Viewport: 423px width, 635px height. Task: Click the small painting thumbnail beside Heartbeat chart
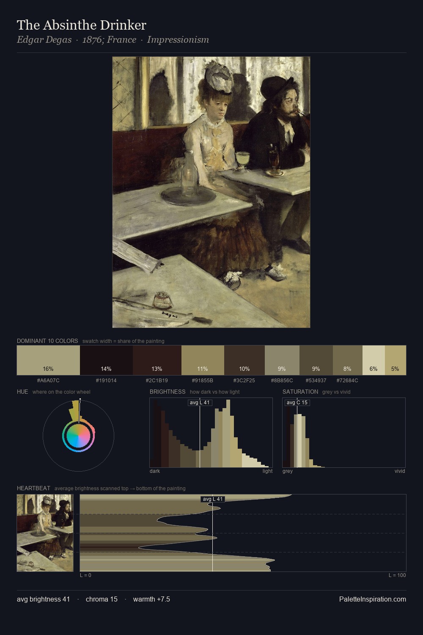pyautogui.click(x=45, y=533)
